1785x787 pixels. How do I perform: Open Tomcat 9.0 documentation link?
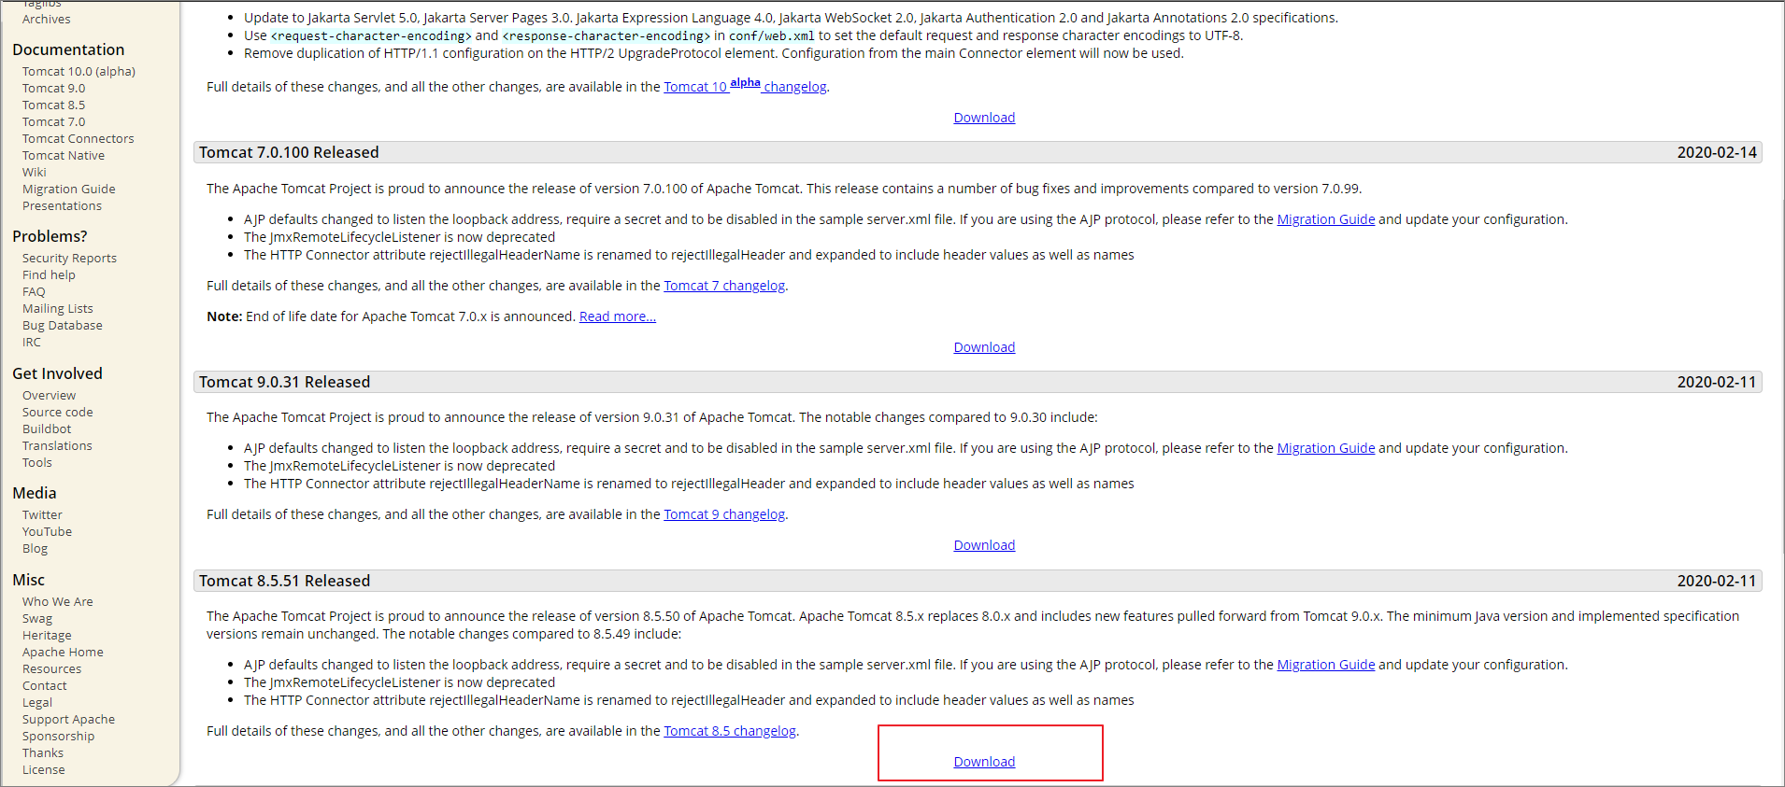(53, 88)
